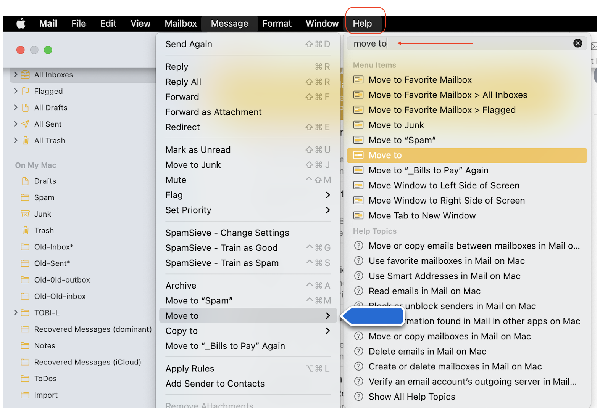
Task: Choose Move Window to Left Side of Screen
Action: coord(467,185)
